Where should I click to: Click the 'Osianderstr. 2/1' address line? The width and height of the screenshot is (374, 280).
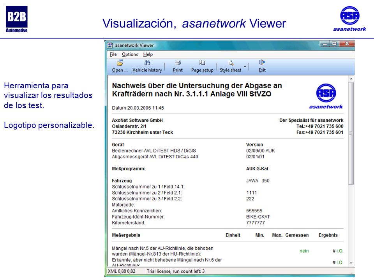point(129,126)
